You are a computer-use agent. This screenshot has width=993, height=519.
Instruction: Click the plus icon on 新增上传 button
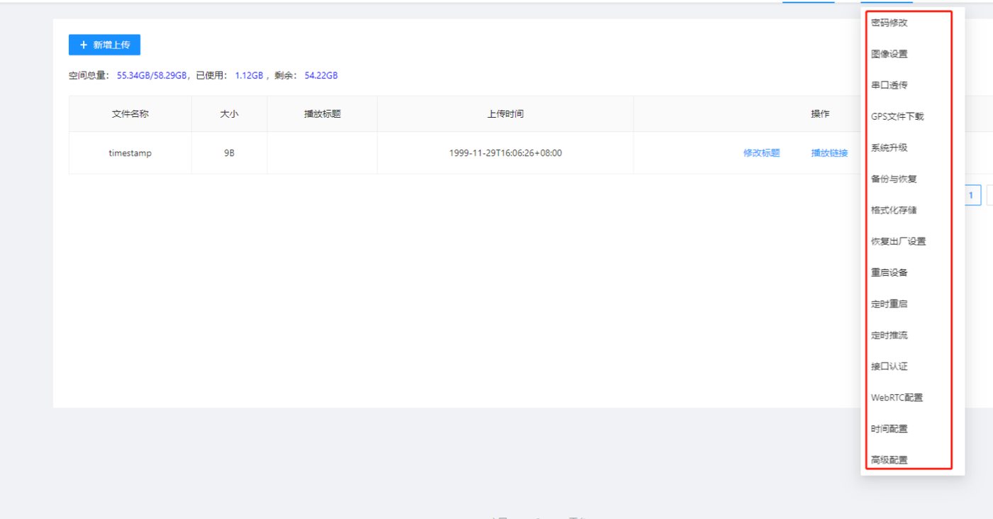coord(83,45)
